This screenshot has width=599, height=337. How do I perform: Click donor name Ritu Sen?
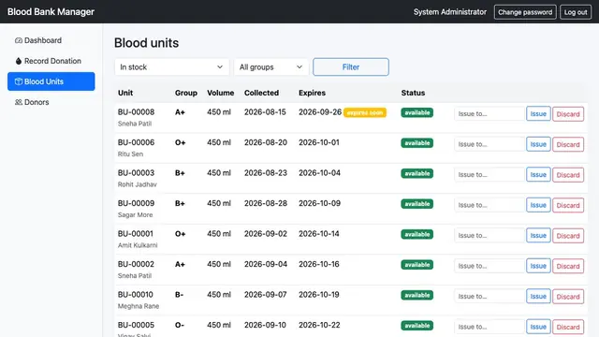click(130, 154)
